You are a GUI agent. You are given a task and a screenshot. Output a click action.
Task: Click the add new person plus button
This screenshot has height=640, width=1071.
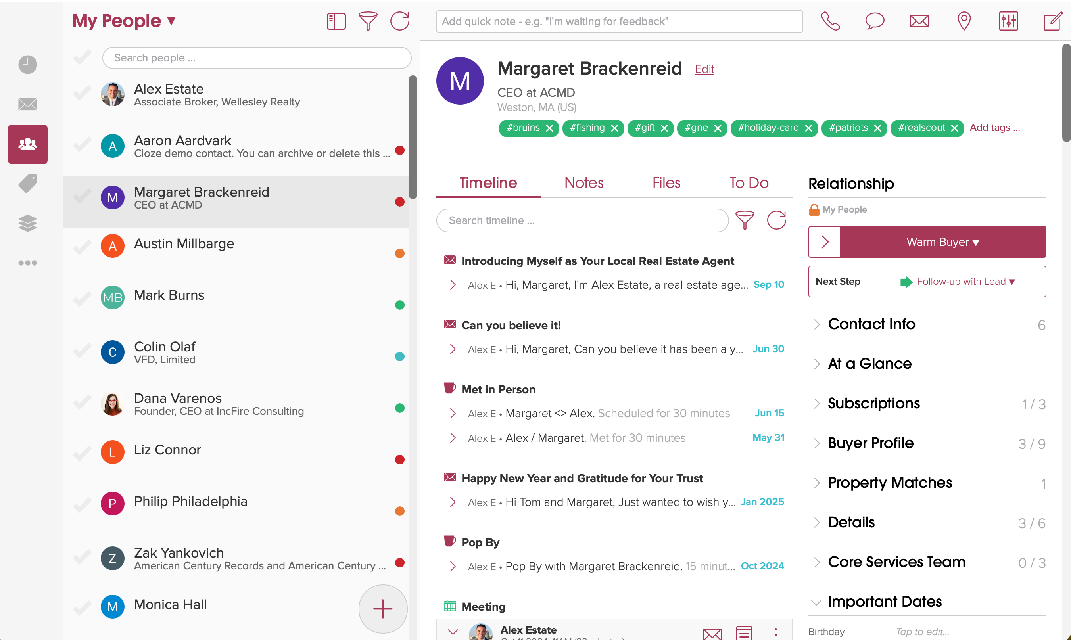coord(382,609)
